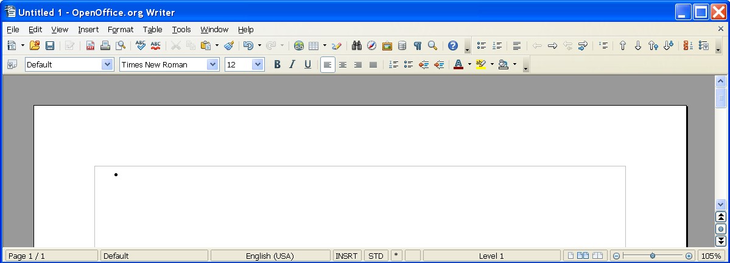Open Find & Replace binoculars

357,46
